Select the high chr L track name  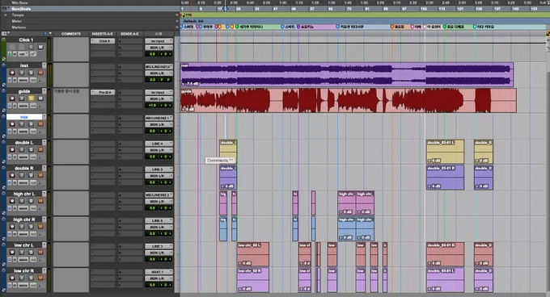[24, 194]
